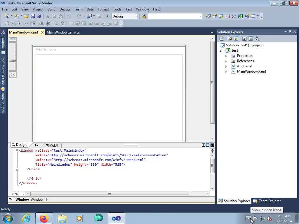Open the Document Outline side tab
This screenshot has width=299, height=224.
[x=3, y=68]
